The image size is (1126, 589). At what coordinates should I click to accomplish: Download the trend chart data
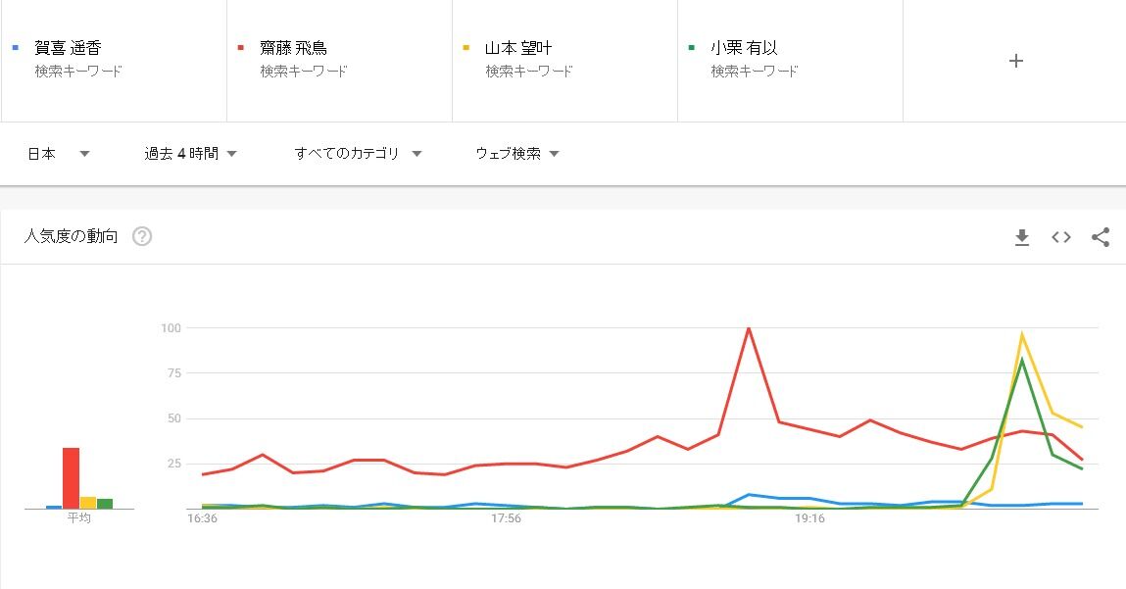1022,237
